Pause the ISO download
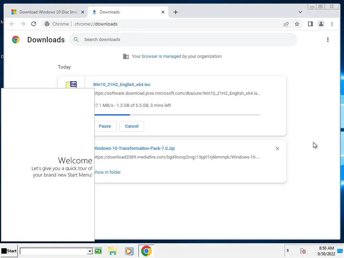 click(105, 126)
